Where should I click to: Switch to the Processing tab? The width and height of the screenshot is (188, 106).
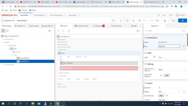pos(34,26)
